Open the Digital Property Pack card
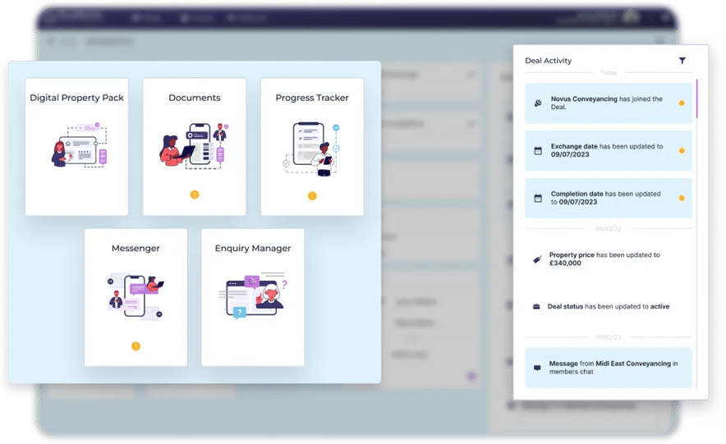726x444 pixels. (77, 147)
